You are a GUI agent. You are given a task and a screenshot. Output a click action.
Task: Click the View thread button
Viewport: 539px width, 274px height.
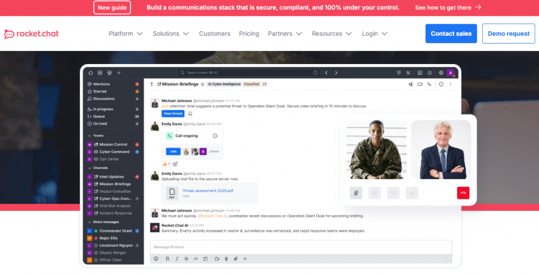(x=173, y=113)
